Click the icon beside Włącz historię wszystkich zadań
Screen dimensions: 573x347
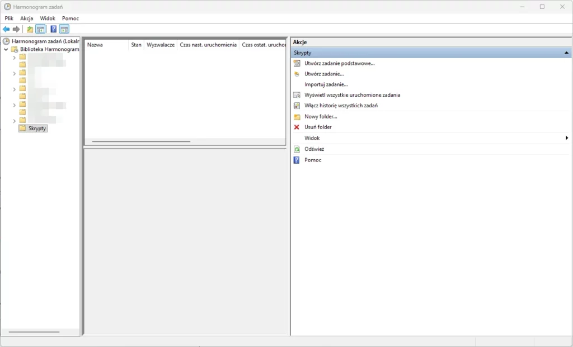click(297, 106)
